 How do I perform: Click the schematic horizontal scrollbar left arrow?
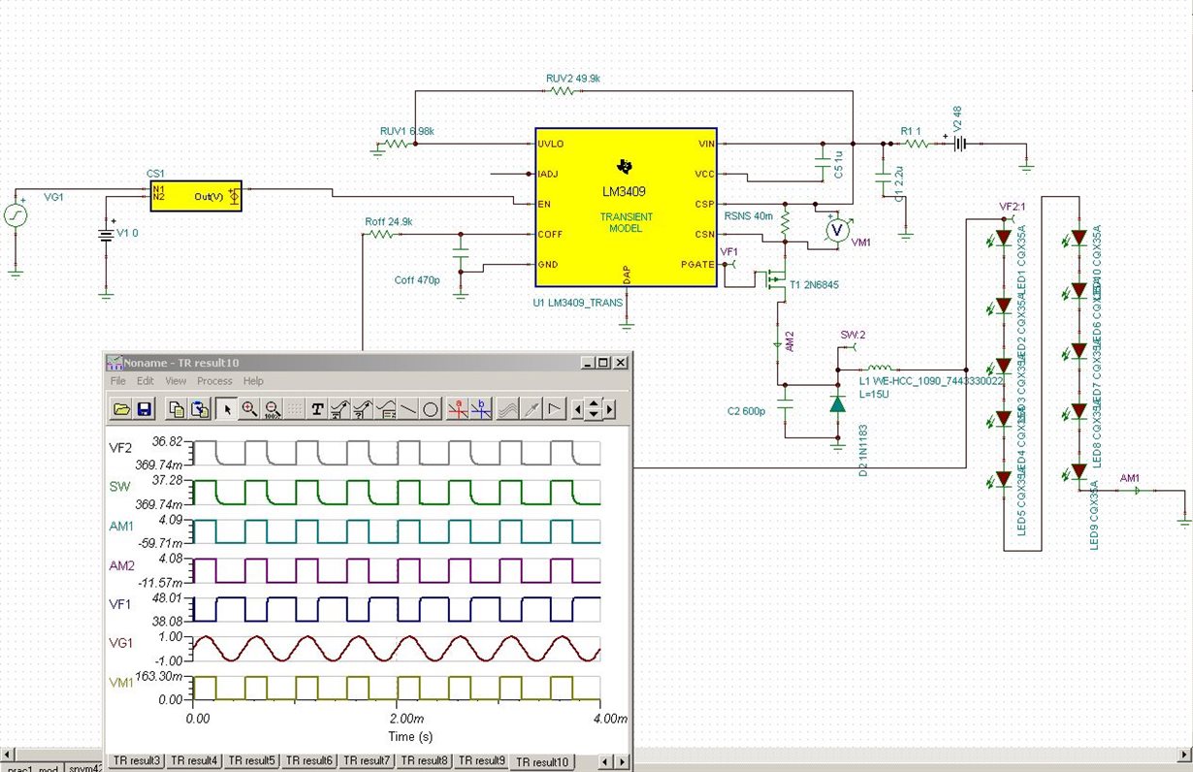[x=8, y=755]
